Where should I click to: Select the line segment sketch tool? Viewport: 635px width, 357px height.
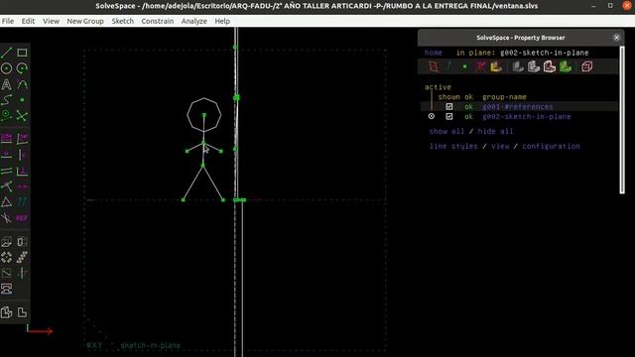[7, 53]
